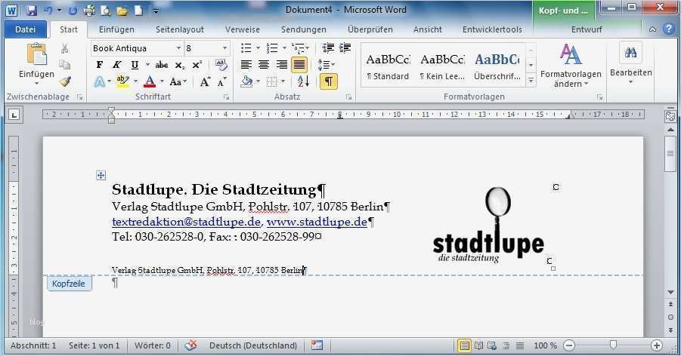The width and height of the screenshot is (681, 356).
Task: Open underline style dropdown arrow
Action: tap(147, 65)
